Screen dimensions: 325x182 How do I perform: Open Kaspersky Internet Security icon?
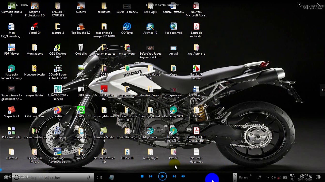tap(11, 72)
